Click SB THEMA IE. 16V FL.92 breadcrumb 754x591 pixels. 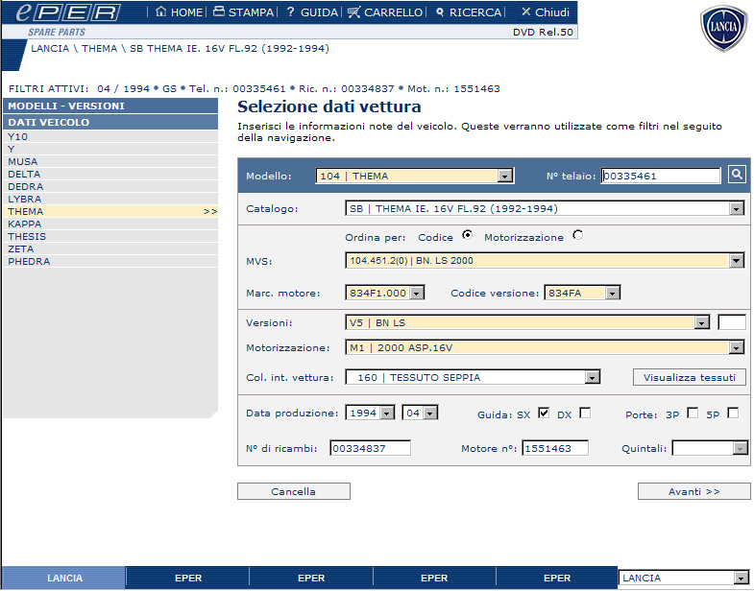point(230,49)
